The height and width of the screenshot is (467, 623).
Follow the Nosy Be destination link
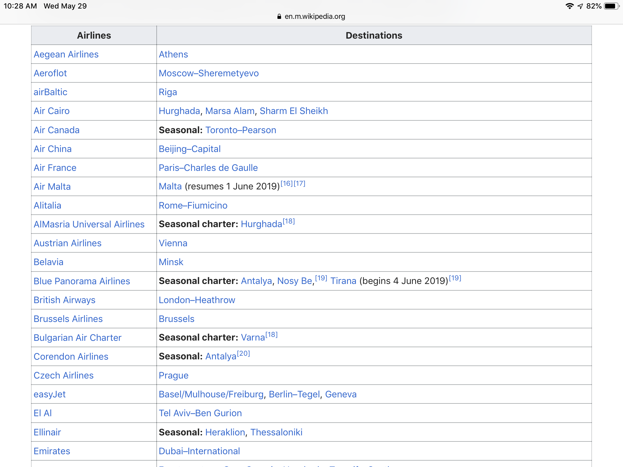coord(294,281)
